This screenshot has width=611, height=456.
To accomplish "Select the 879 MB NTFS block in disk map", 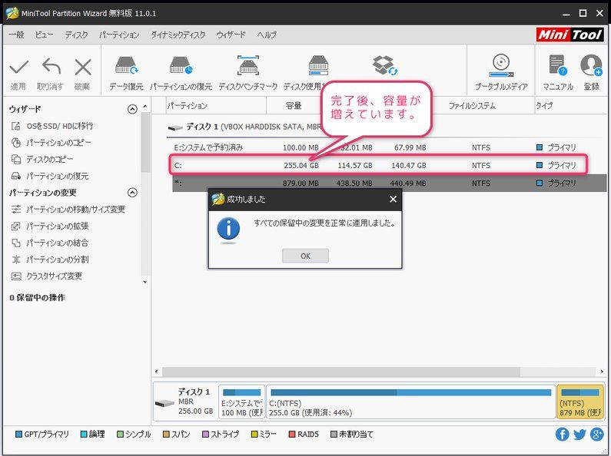I will click(579, 402).
